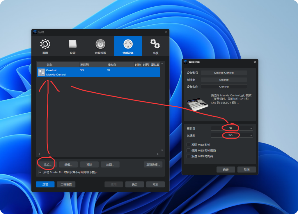Open the 高级 advanced settings tab
Image resolution: width=298 pixels, height=214 pixels.
(155, 46)
